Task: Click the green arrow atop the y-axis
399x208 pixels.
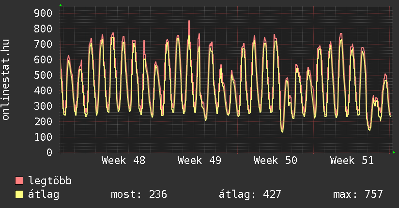Action: (61, 5)
